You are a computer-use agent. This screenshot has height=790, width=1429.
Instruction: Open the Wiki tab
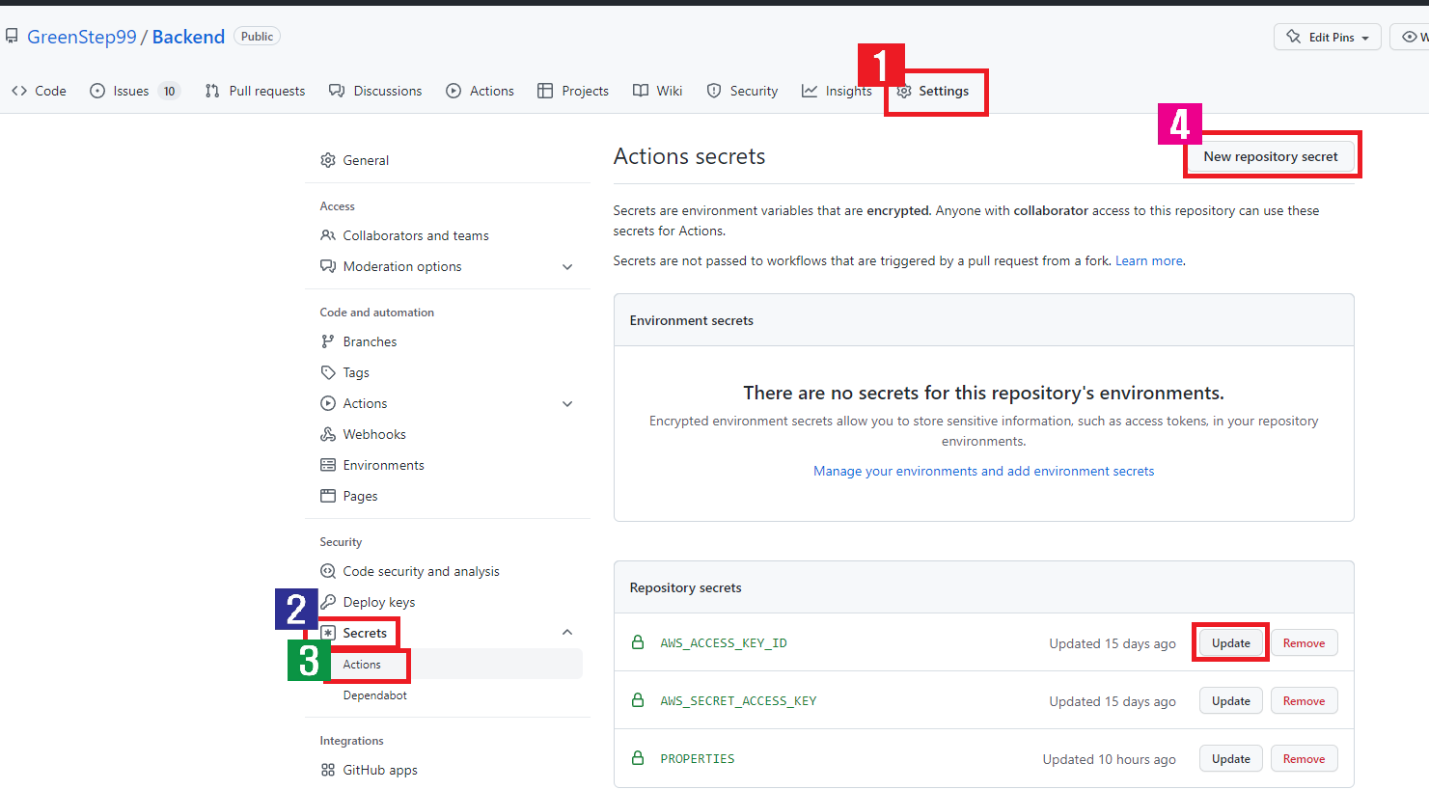click(658, 91)
